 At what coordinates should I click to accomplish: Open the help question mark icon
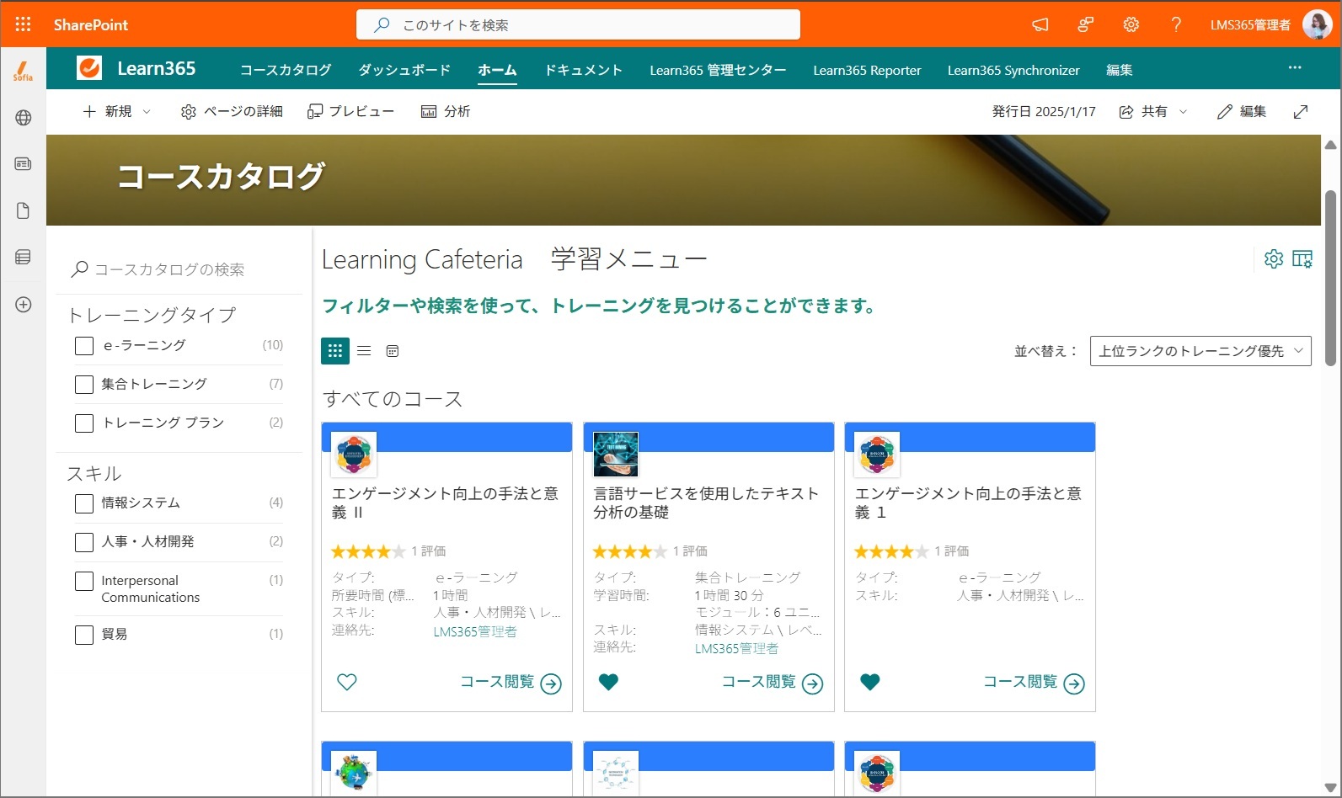(1176, 24)
